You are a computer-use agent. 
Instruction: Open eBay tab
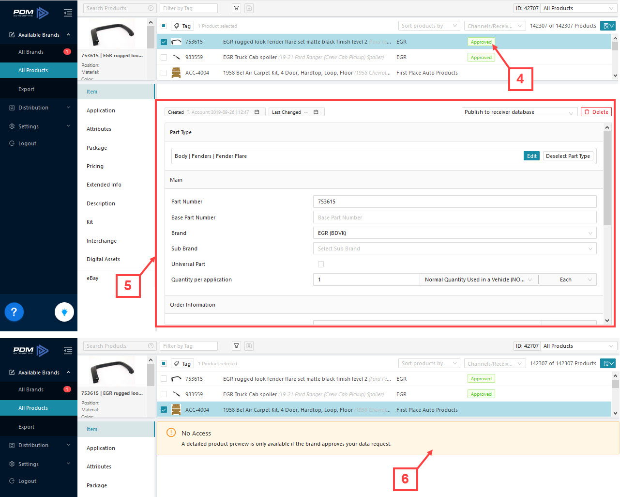pos(92,278)
